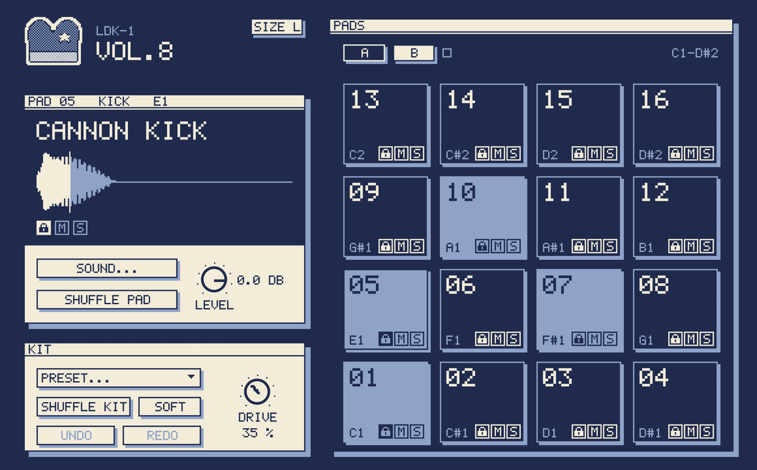Lock pad 02 (C#1)
The height and width of the screenshot is (470, 757).
(x=483, y=432)
